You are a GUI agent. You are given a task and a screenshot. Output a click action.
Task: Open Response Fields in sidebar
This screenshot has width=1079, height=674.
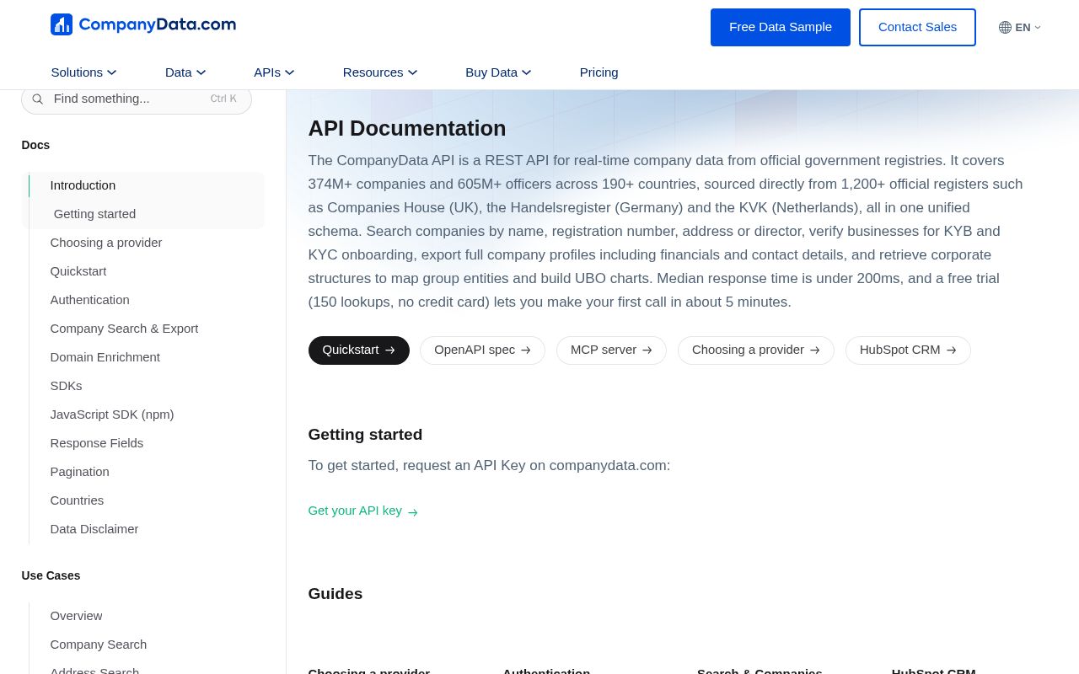[x=97, y=443]
